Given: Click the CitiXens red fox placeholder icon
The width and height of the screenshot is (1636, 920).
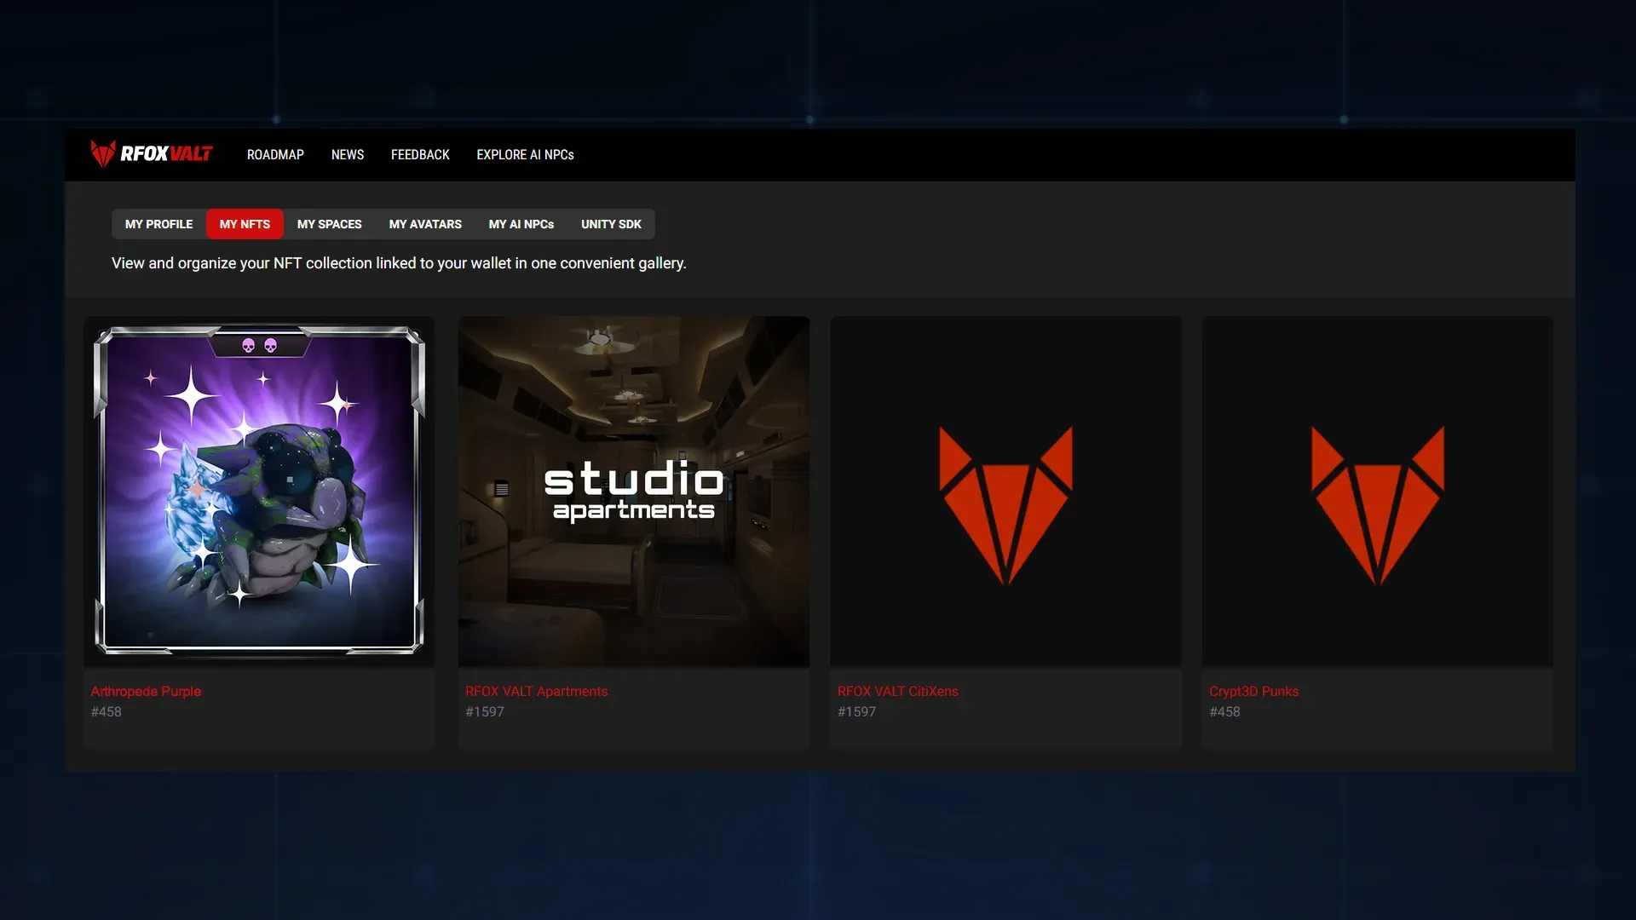Looking at the screenshot, I should point(1005,504).
